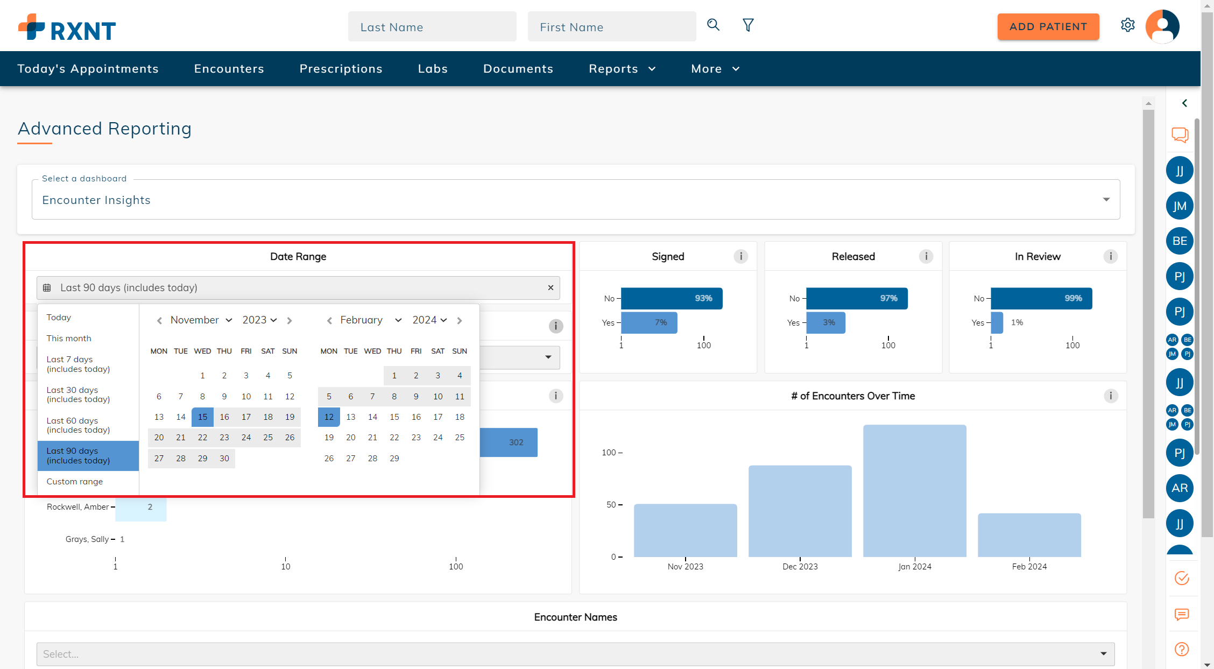Expand the Select a dashboard dropdown
1214x669 pixels.
click(576, 199)
